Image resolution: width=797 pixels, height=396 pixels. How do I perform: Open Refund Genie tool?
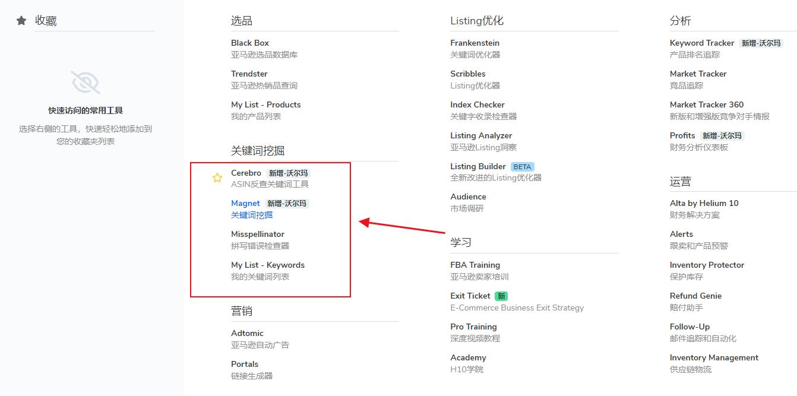tap(695, 296)
